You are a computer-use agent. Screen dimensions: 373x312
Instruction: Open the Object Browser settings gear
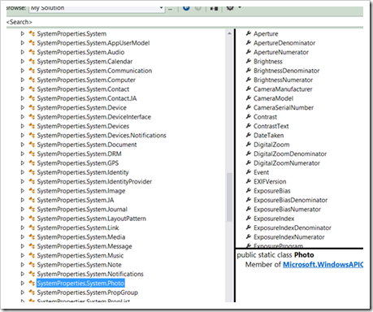pyautogui.click(x=230, y=8)
